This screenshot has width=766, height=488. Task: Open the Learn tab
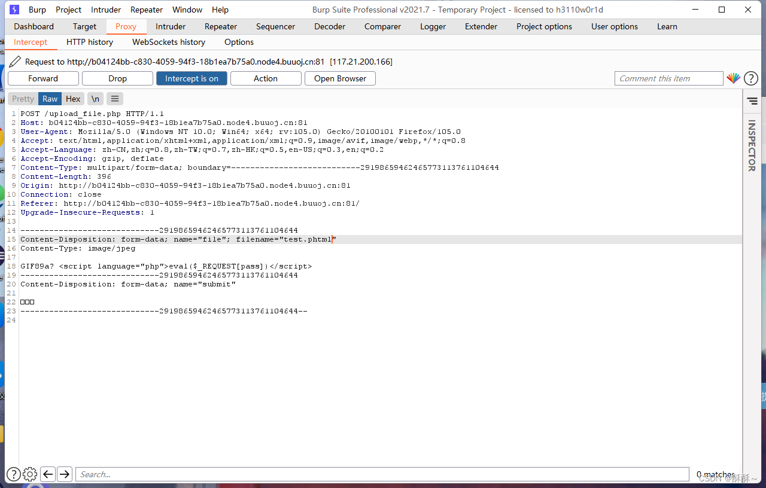667,26
